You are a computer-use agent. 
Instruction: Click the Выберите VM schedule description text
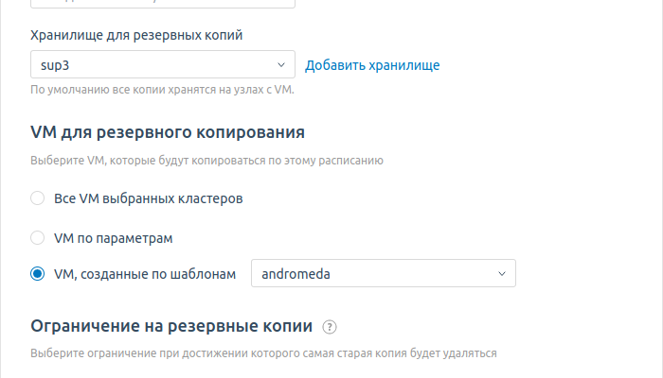tap(207, 161)
